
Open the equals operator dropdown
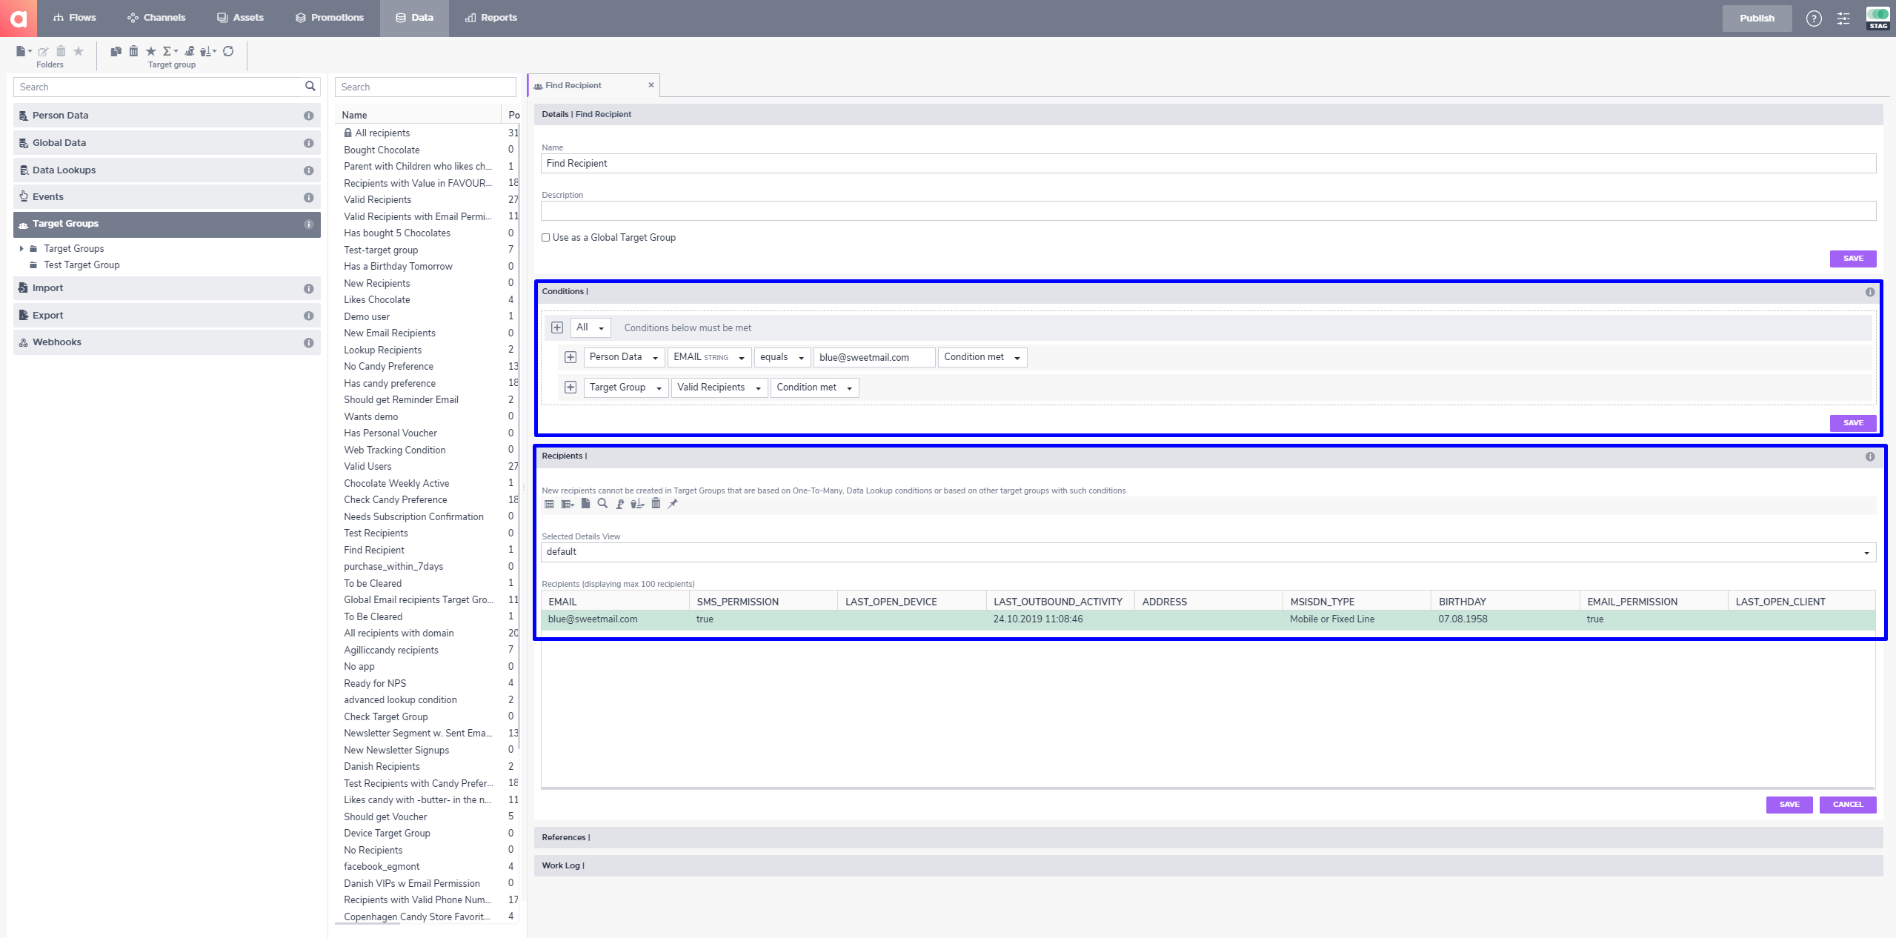point(782,357)
